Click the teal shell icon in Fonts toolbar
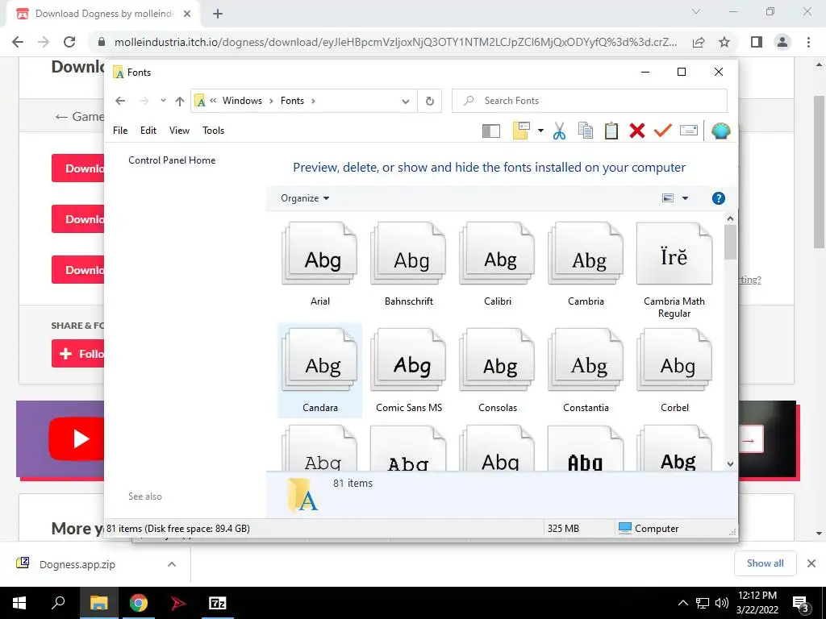Image resolution: width=826 pixels, height=619 pixels. 720,131
